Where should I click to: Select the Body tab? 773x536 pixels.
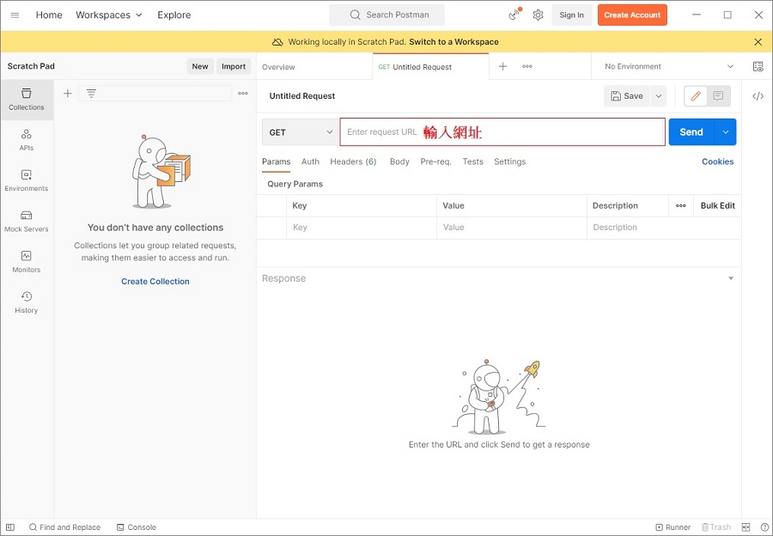[399, 161]
